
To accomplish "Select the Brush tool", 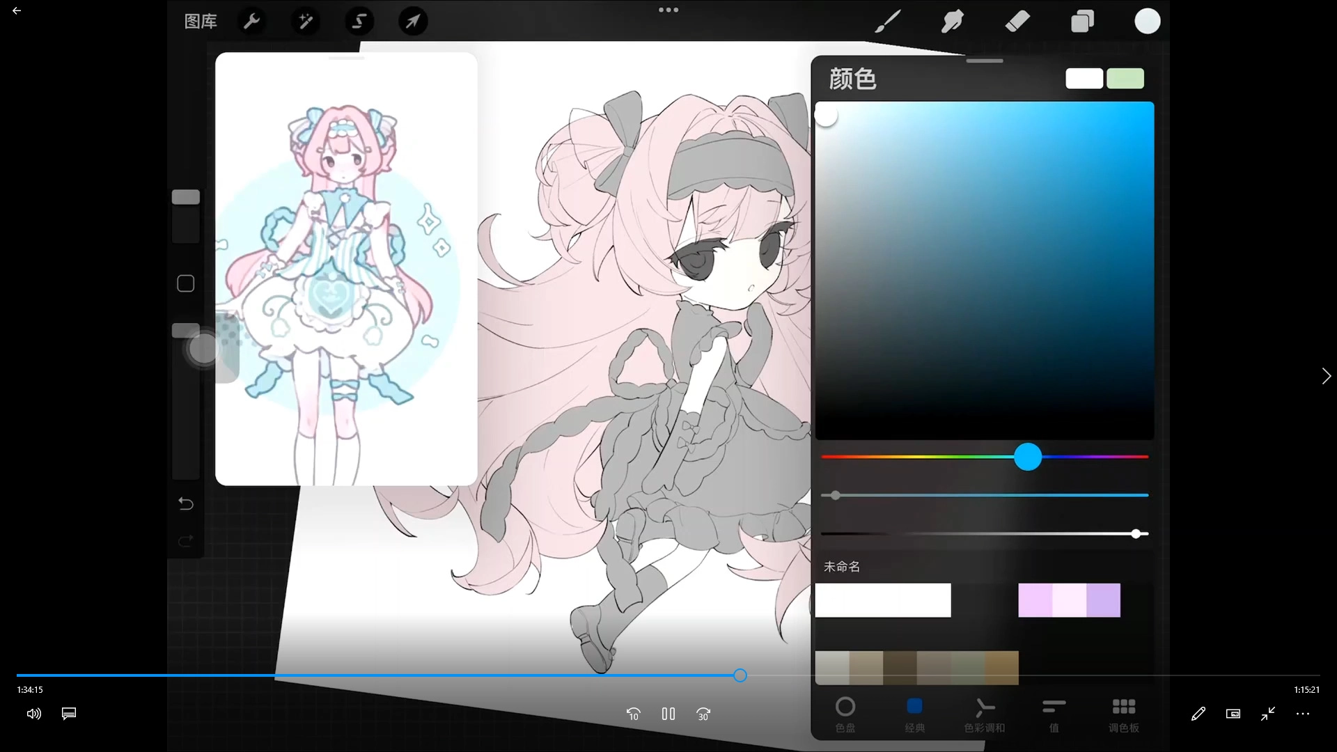I will (x=888, y=22).
